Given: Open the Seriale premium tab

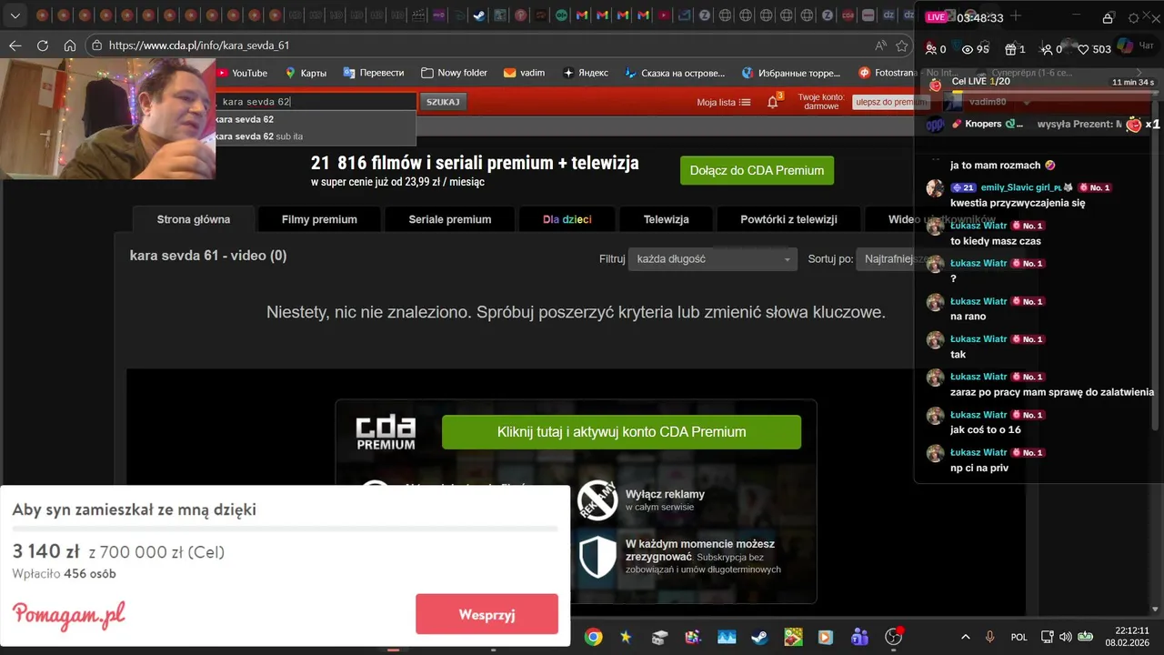Looking at the screenshot, I should [x=450, y=219].
